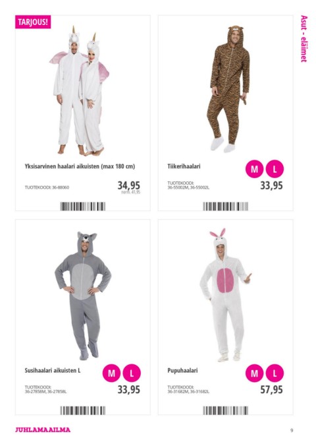Select the M size badge for Susihaalari
Image resolution: width=316 pixels, height=448 pixels.
click(111, 373)
